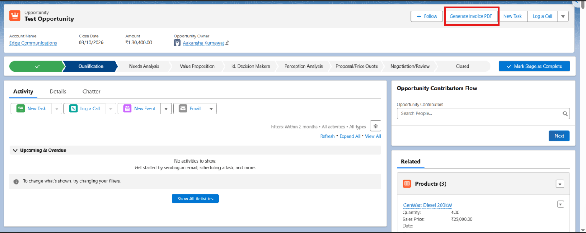Screen dimensions: 586x233
Task: Switch to the Activity tab
Action: click(x=23, y=92)
